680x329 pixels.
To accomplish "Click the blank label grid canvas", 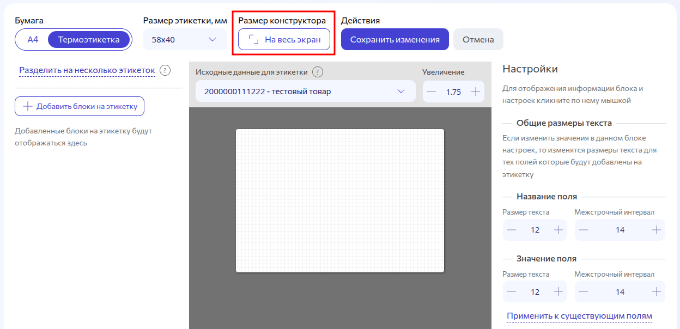I will [339, 200].
